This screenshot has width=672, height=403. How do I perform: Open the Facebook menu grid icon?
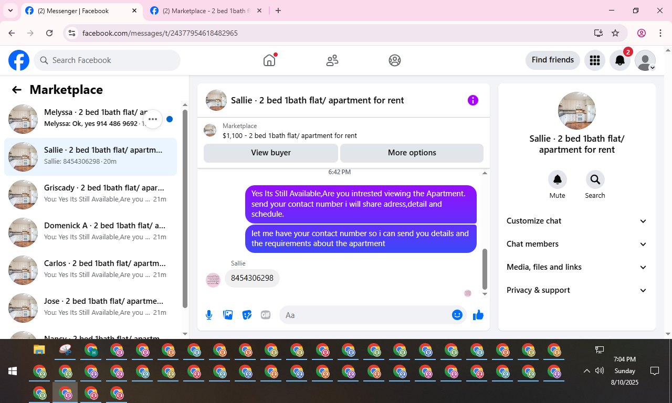pyautogui.click(x=595, y=60)
